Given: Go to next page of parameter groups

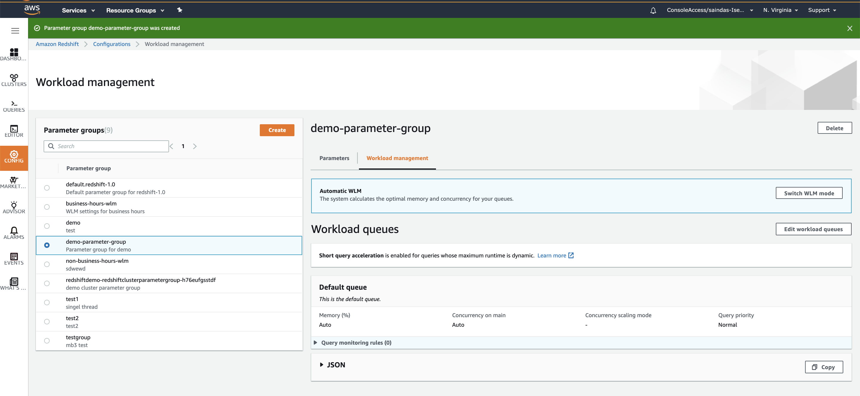Looking at the screenshot, I should pyautogui.click(x=195, y=146).
